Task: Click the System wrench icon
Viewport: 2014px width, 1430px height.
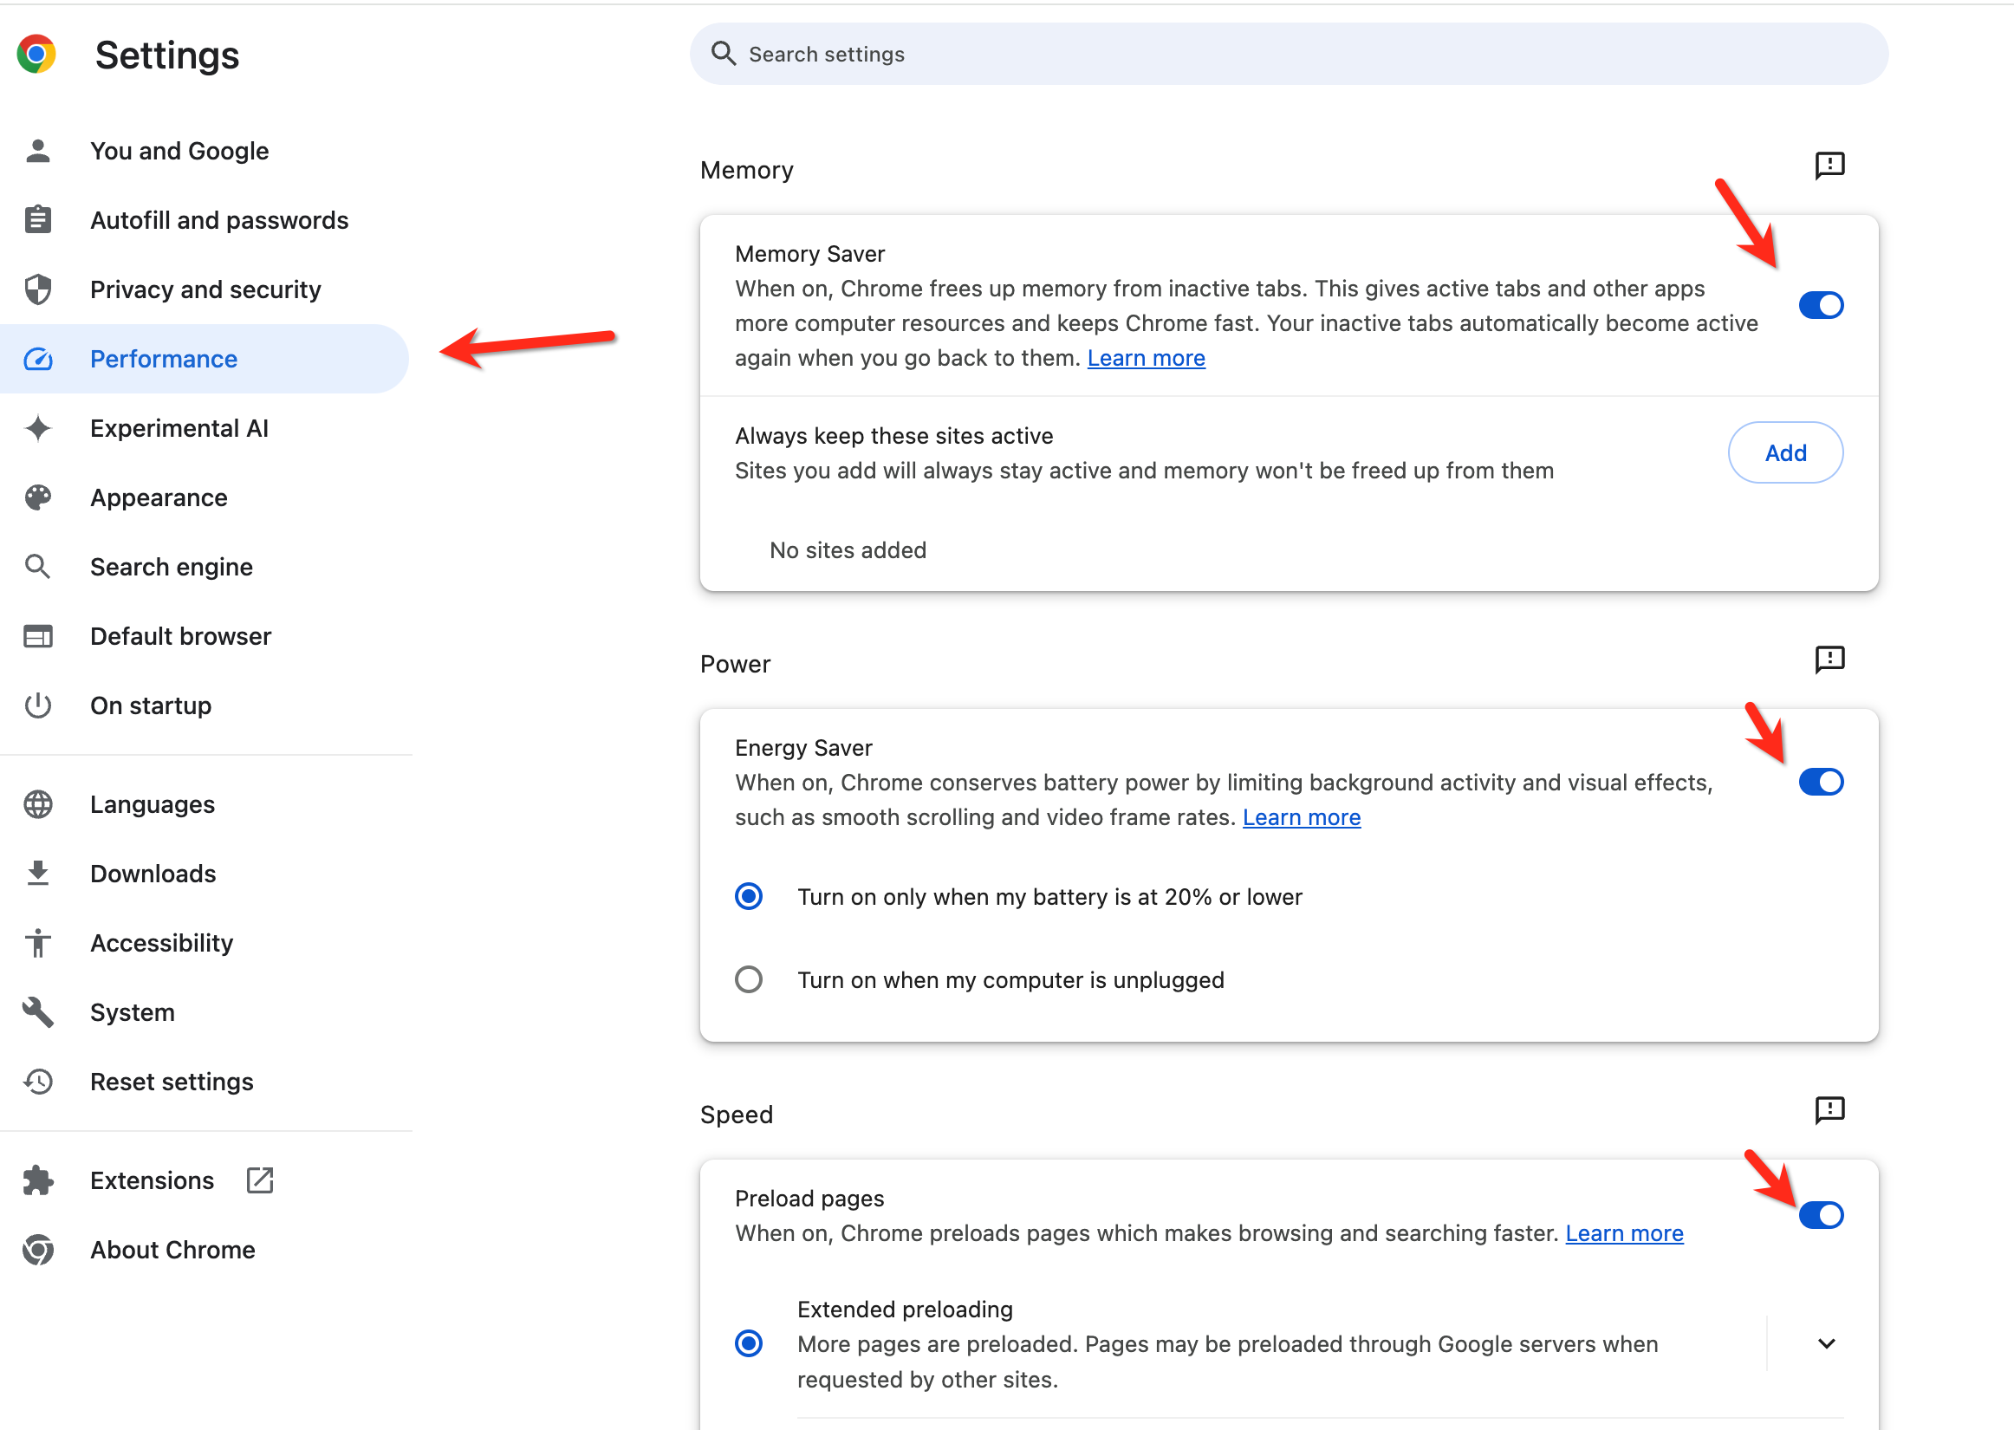Action: (38, 1012)
